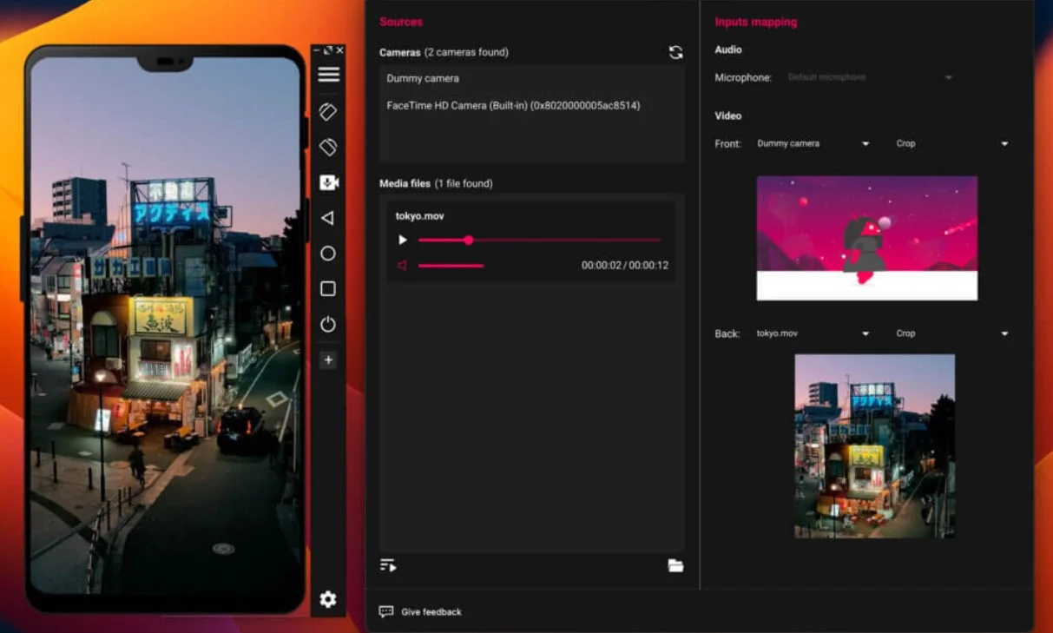Click the lower rotate device icon
1053x633 pixels.
pyautogui.click(x=328, y=147)
